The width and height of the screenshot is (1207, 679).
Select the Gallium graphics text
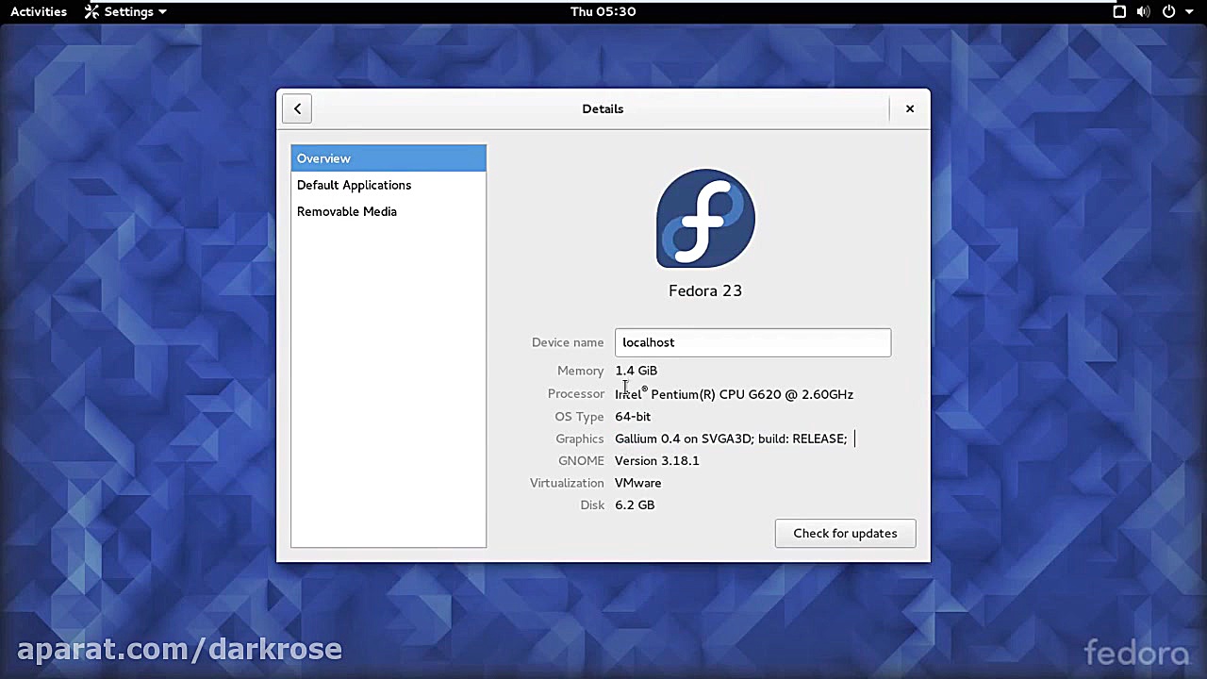pos(731,439)
